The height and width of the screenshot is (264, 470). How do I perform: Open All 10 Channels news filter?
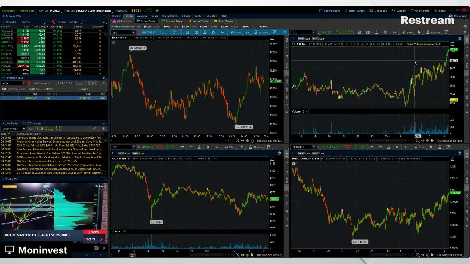tap(32, 123)
